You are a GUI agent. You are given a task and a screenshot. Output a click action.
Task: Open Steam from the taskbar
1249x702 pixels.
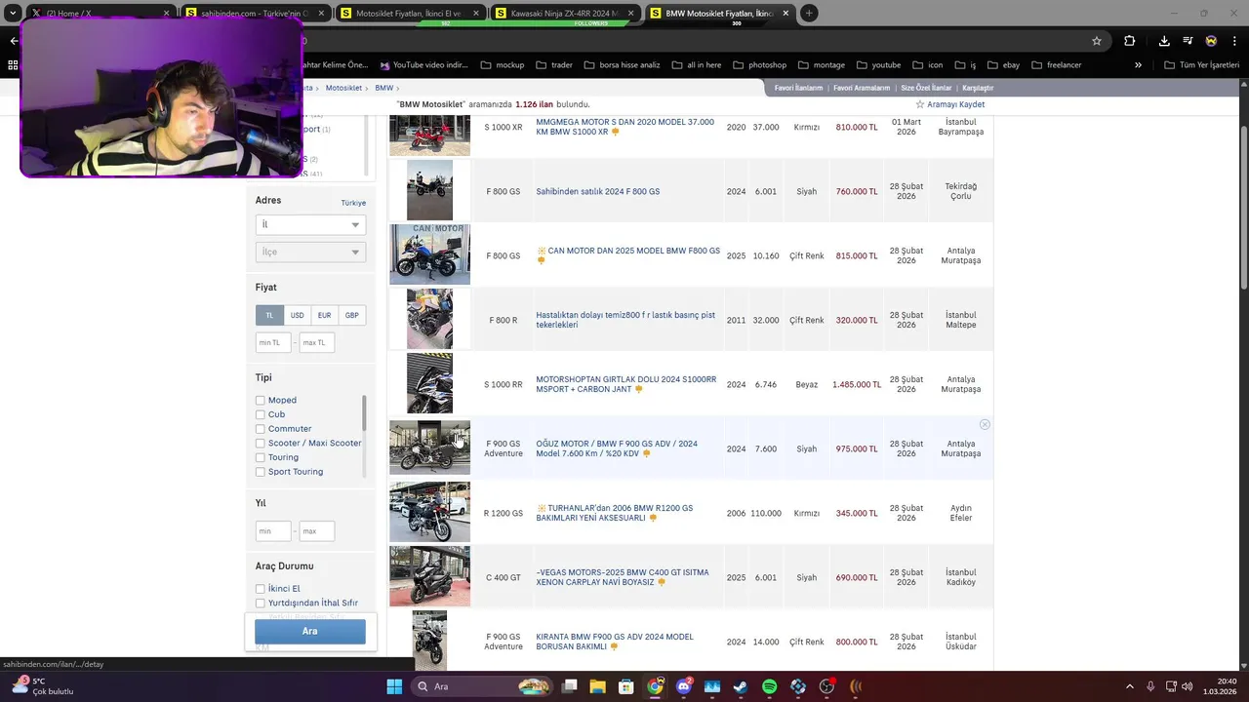741,686
